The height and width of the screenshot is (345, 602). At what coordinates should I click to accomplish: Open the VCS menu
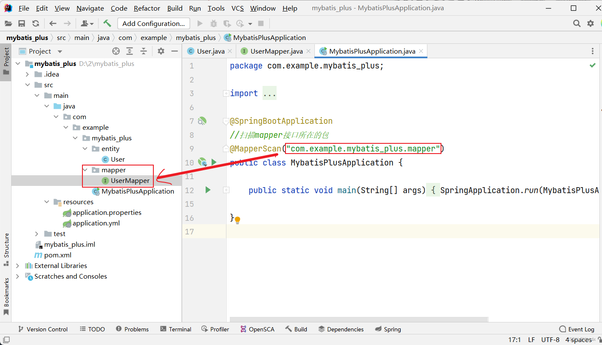[x=237, y=8]
